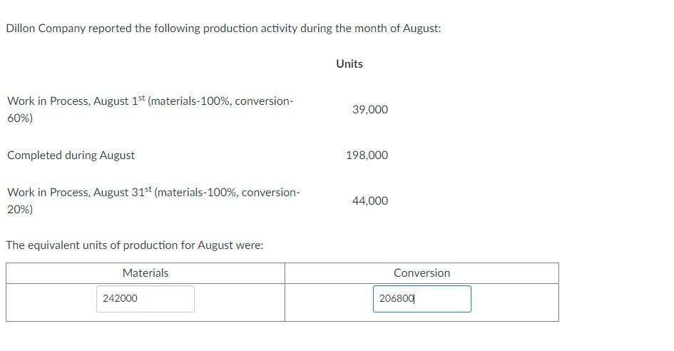The width and height of the screenshot is (674, 351).
Task: Select the 44,000 units value
Action: tap(370, 201)
